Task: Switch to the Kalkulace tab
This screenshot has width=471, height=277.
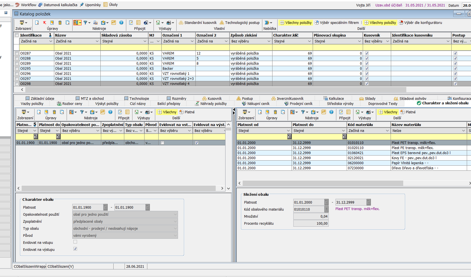Action: tap(333, 98)
